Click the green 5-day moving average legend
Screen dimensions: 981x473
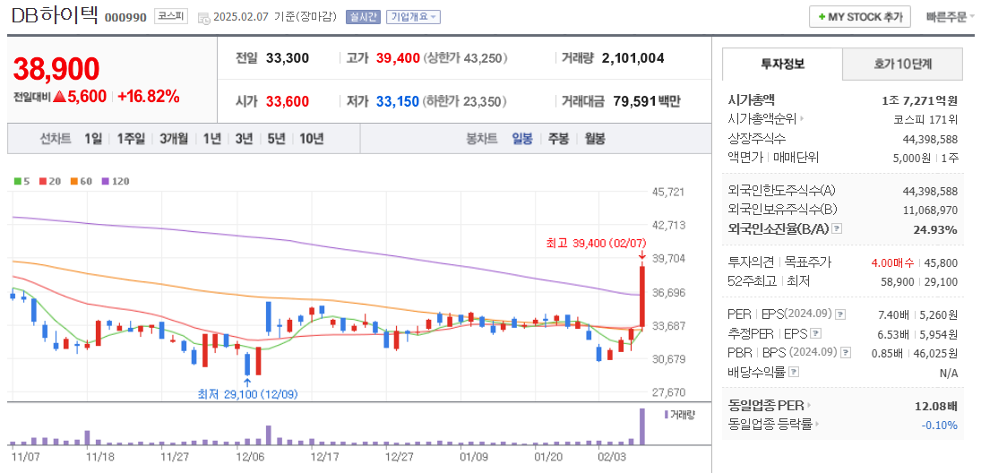(20, 182)
